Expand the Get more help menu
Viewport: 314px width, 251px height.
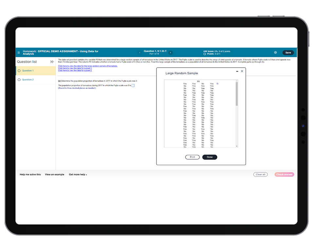point(78,175)
